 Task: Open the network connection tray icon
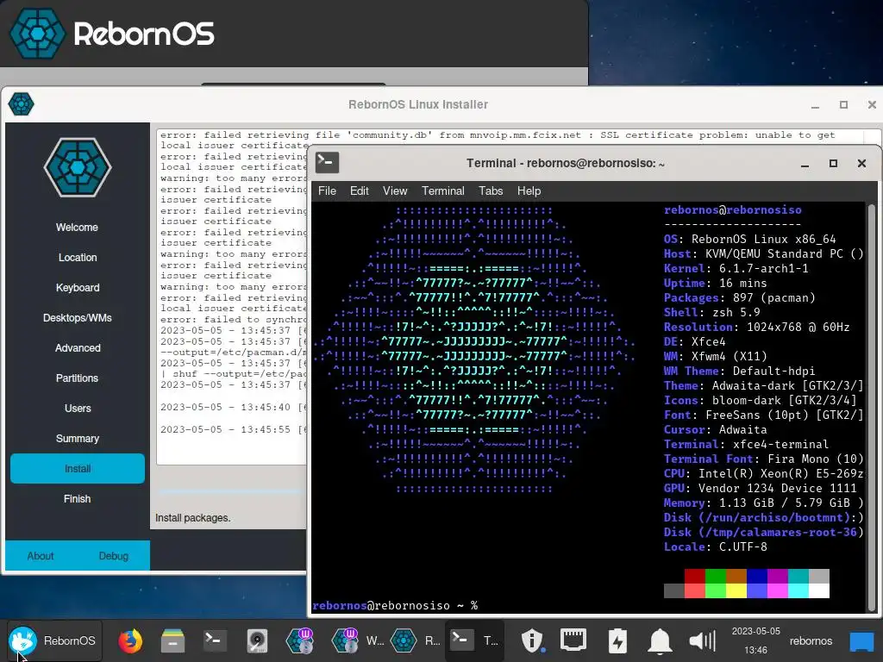click(573, 640)
